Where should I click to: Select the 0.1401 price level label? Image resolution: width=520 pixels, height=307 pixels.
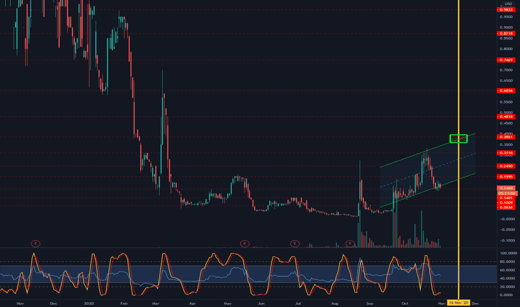coord(506,198)
